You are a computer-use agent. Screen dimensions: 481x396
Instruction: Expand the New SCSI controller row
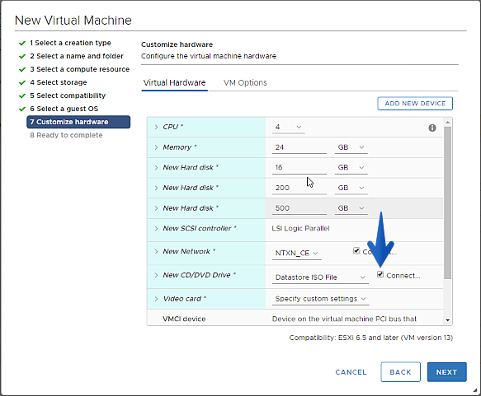pos(156,229)
